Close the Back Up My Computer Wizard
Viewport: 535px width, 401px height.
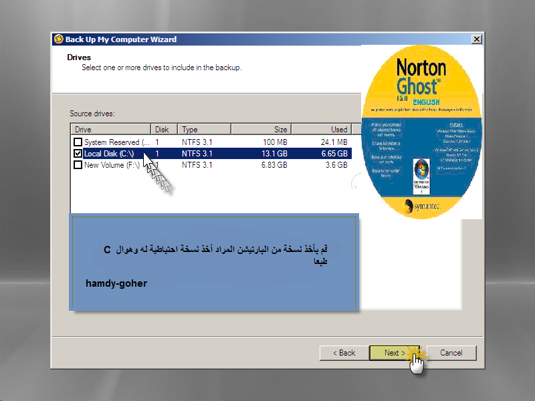pos(477,39)
